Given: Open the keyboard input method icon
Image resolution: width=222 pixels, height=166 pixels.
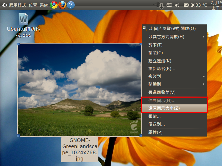Looking at the screenshot, I should coord(169,5).
